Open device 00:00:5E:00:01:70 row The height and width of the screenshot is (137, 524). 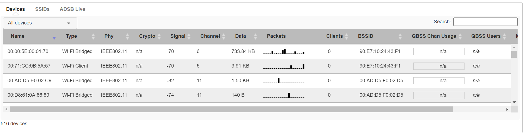click(28, 51)
